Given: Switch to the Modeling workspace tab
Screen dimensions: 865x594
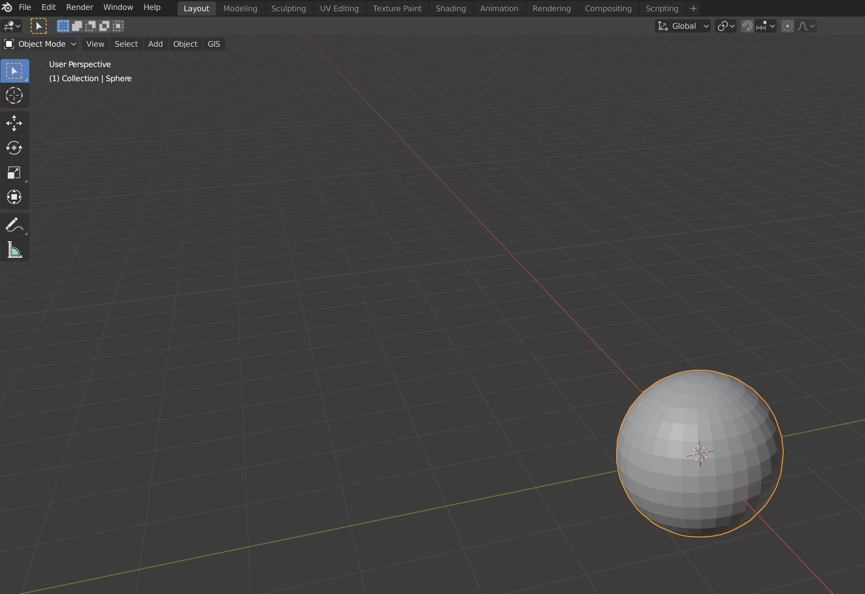Looking at the screenshot, I should [240, 8].
